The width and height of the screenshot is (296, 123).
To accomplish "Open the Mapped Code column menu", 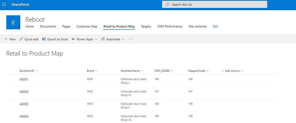I will (207, 71).
